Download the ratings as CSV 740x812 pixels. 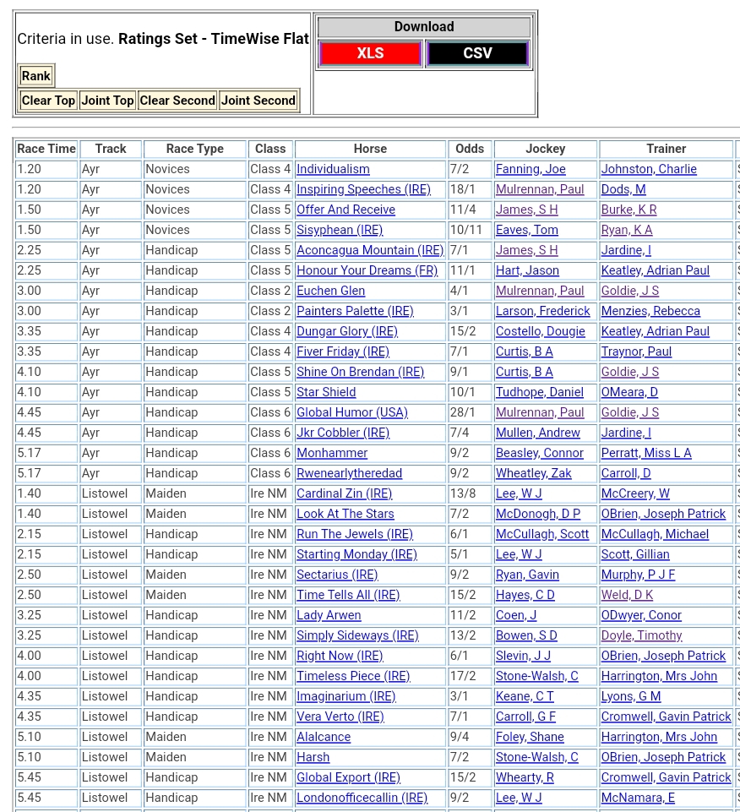point(477,53)
